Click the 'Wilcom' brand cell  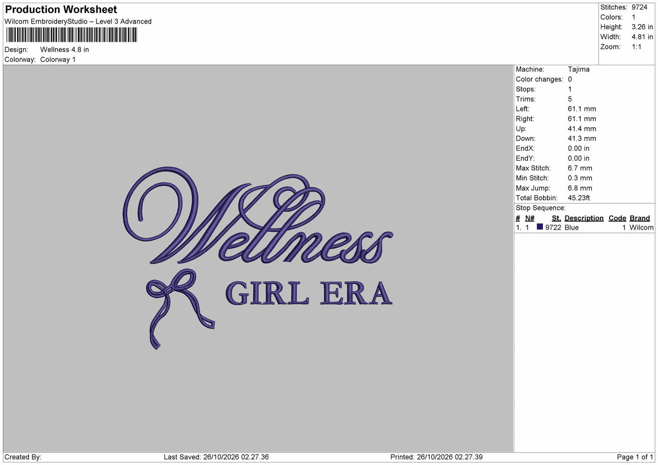click(x=642, y=227)
